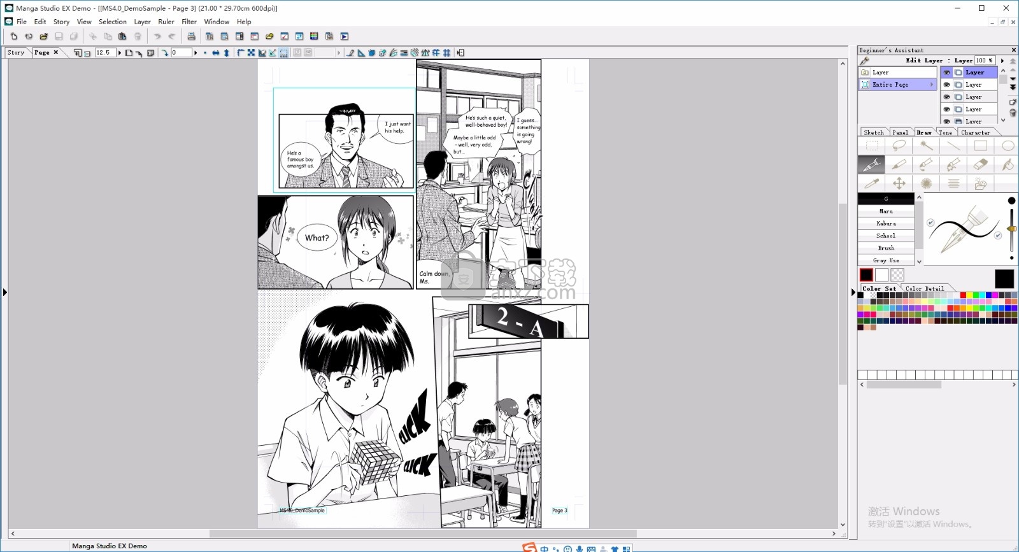This screenshot has width=1019, height=552.
Task: Select the Airbrush tool
Action: coord(953,165)
